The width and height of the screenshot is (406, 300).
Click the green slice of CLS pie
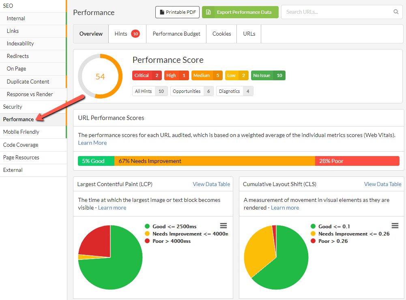[288, 264]
